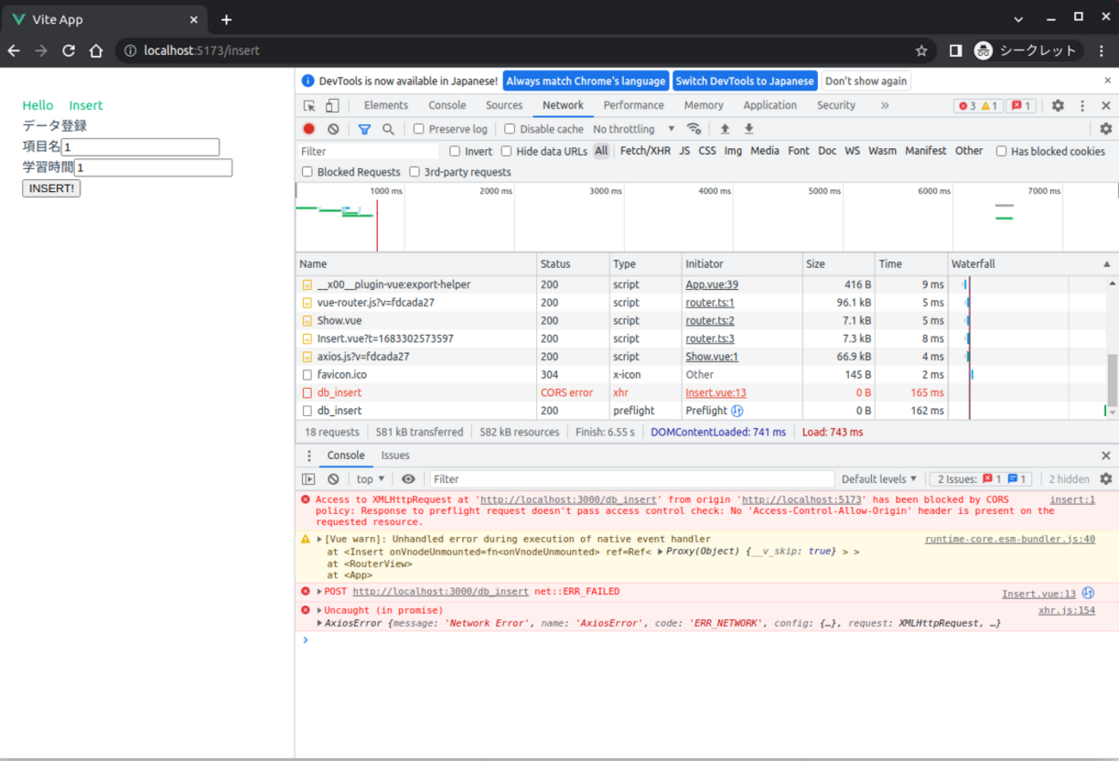Click the console Filter input field
The width and height of the screenshot is (1119, 761).
click(631, 479)
